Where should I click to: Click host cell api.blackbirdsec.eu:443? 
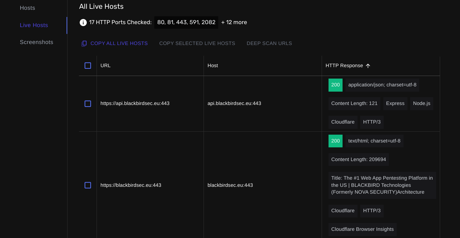click(x=234, y=103)
